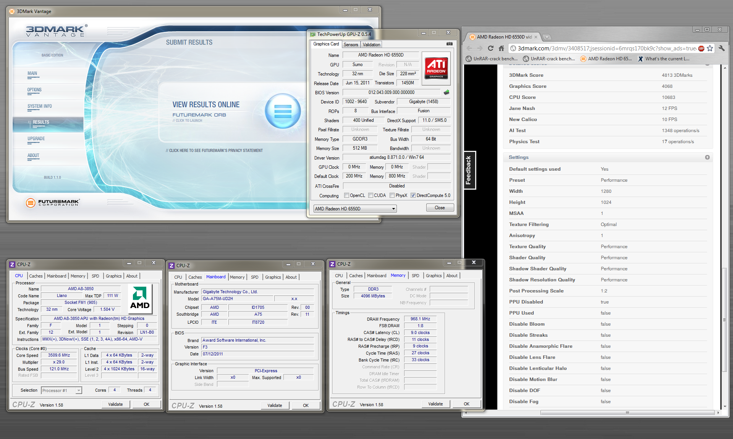Click the Futuremark Corporation logo
This screenshot has height=439, width=733.
(53, 202)
